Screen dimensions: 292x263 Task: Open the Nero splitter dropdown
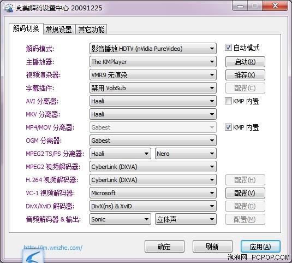186,154
